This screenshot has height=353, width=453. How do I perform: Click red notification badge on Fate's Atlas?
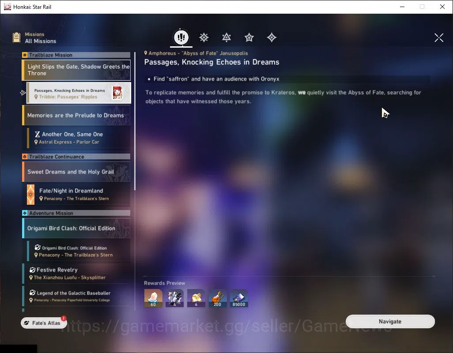(64, 319)
